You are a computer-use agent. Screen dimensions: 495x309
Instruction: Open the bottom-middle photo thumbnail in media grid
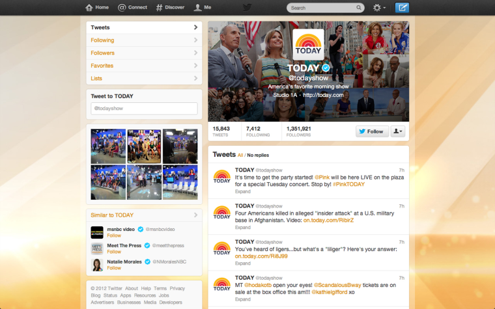click(x=145, y=182)
